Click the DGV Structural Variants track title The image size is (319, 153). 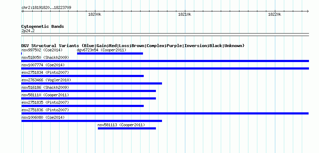(133, 46)
